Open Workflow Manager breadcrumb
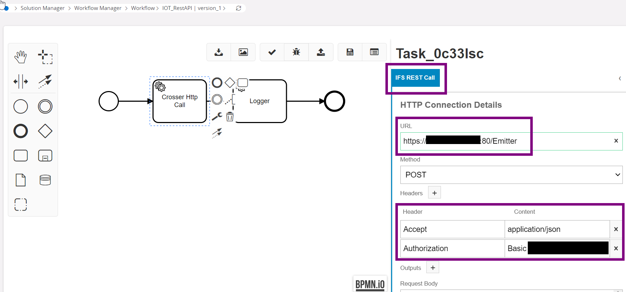Viewport: 626px width, 292px height. click(x=98, y=8)
